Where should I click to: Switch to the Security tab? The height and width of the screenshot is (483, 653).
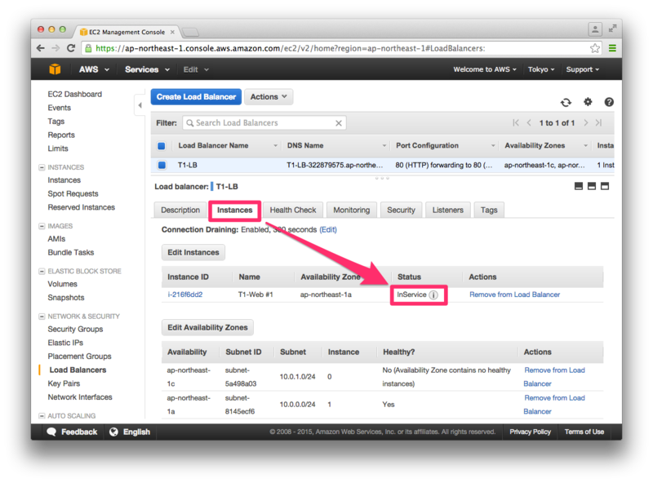click(401, 210)
